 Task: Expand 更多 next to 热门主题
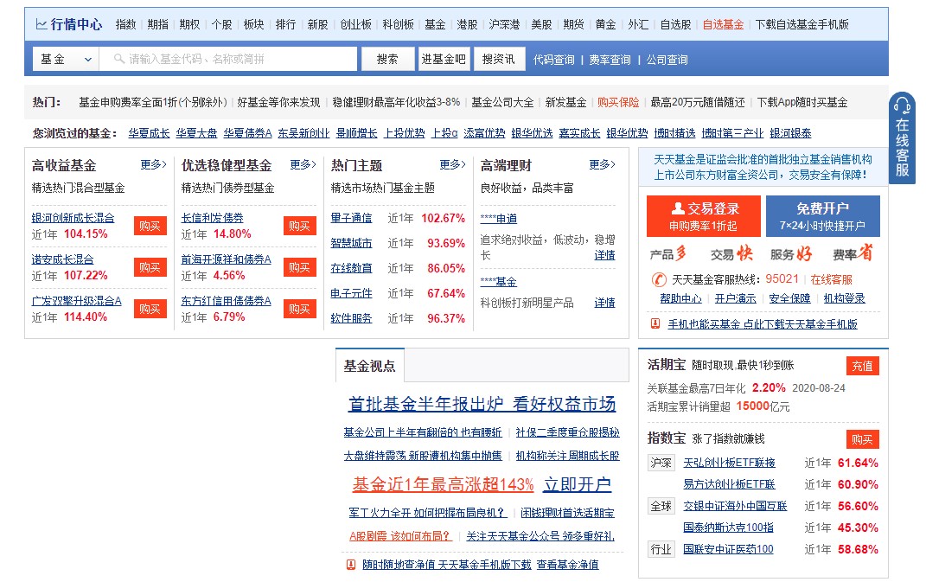coord(452,164)
